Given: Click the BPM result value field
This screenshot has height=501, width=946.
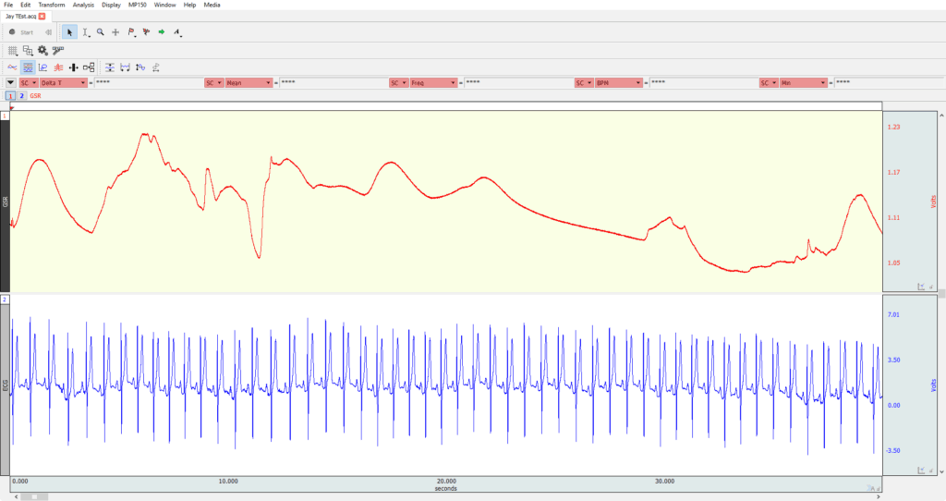Looking at the screenshot, I should tap(703, 82).
